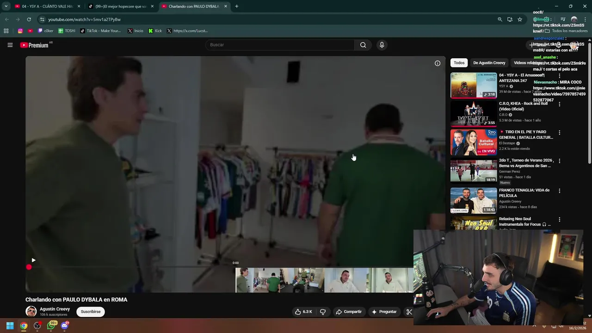Open more options for Berna vs Argentinos video
This screenshot has height=333, width=592.
[x=559, y=161]
